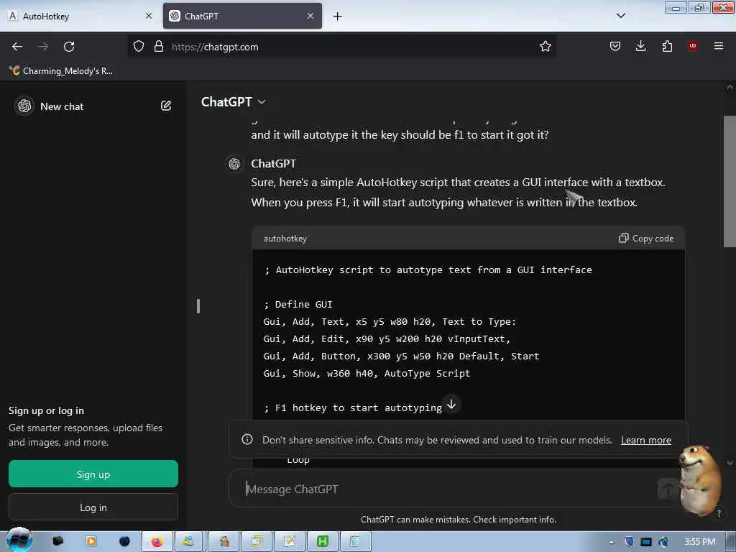Click the help question mark icon
Screen dimensions: 736x552
(x=719, y=513)
